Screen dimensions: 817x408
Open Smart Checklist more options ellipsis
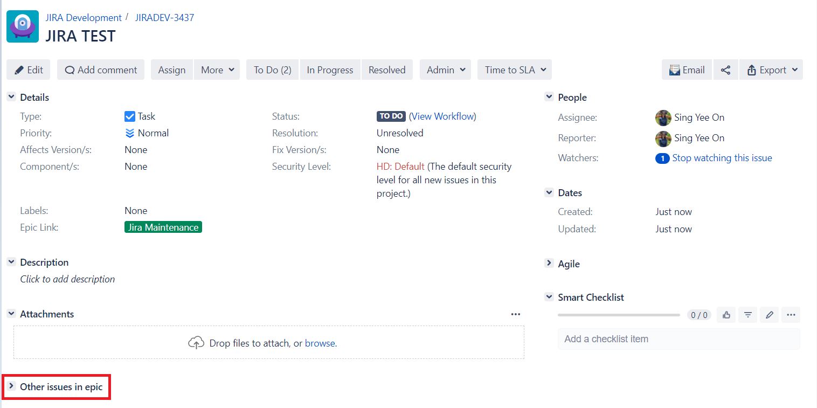pyautogui.click(x=791, y=315)
